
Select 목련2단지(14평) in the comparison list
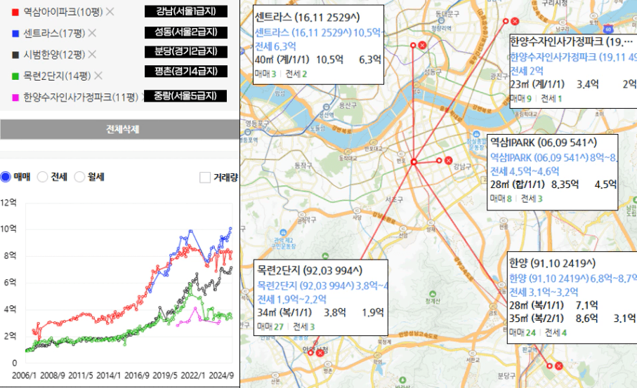pyautogui.click(x=57, y=76)
